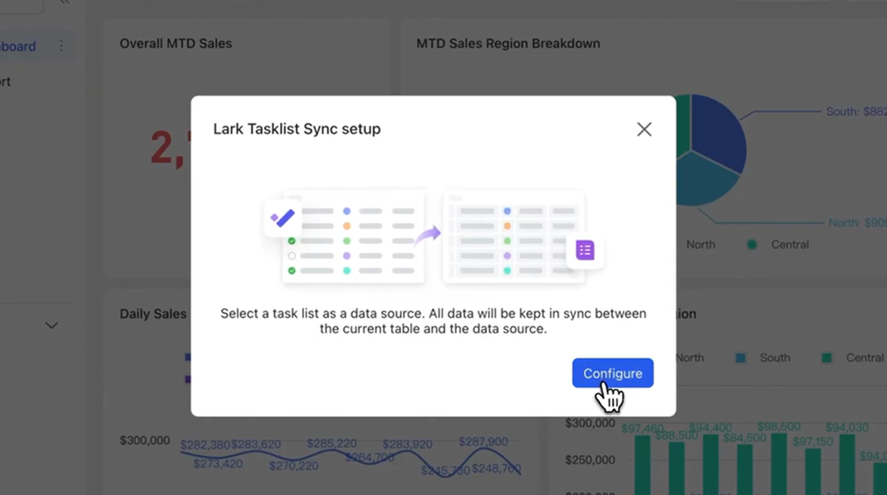Toggle Central legend square in bar chart
Image resolution: width=887 pixels, height=495 pixels.
coord(826,358)
